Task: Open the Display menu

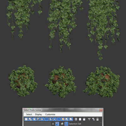Action: pos(38,114)
